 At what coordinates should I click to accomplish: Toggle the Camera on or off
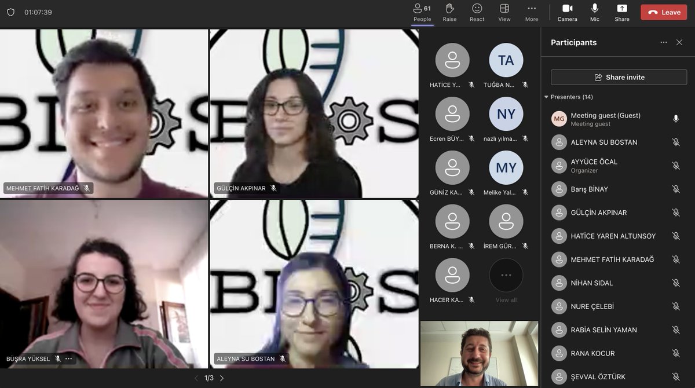click(x=568, y=12)
